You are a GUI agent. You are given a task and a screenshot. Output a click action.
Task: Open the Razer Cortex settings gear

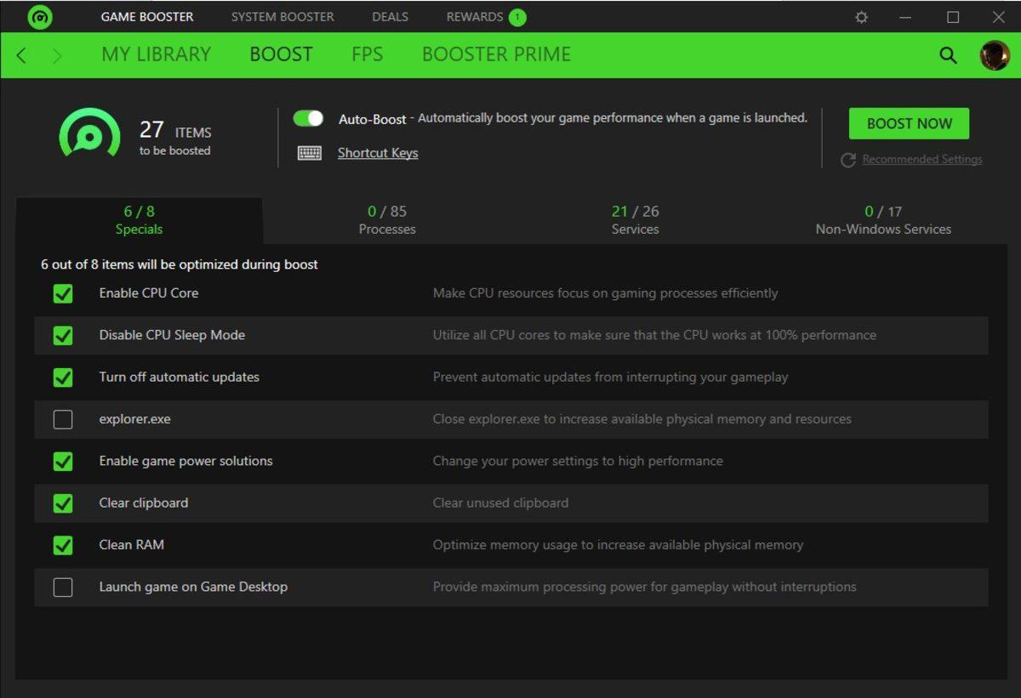862,16
